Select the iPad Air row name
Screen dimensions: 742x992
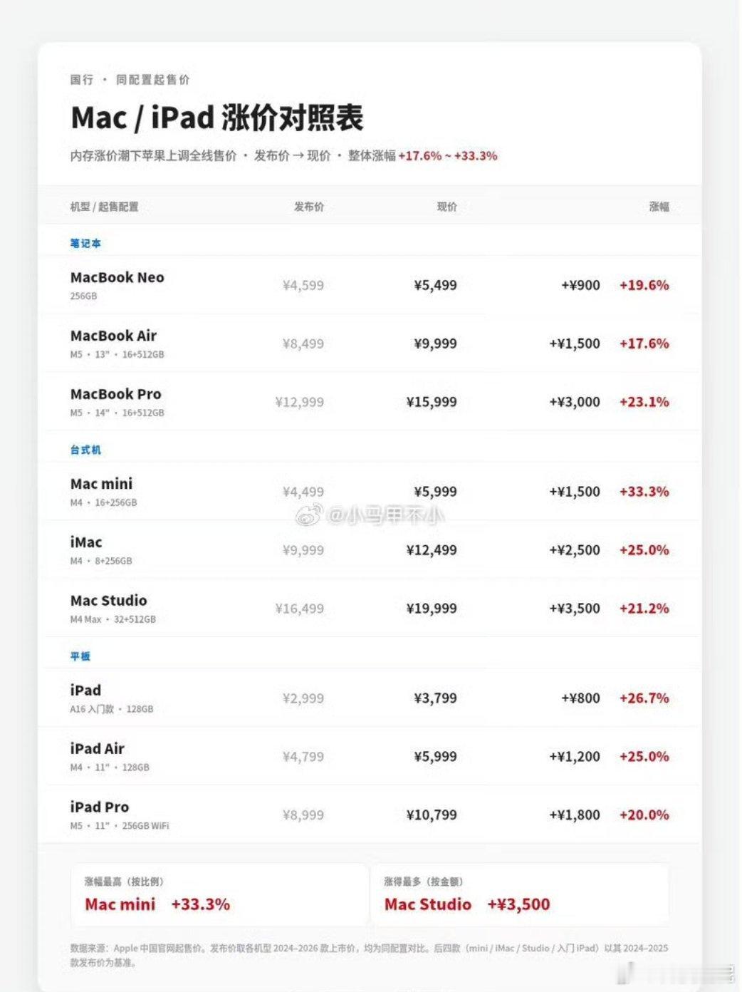(x=98, y=749)
